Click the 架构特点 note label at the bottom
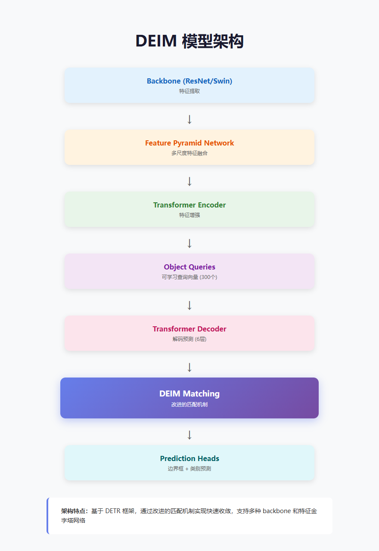Screen dimensions: 379x551 coord(75,511)
